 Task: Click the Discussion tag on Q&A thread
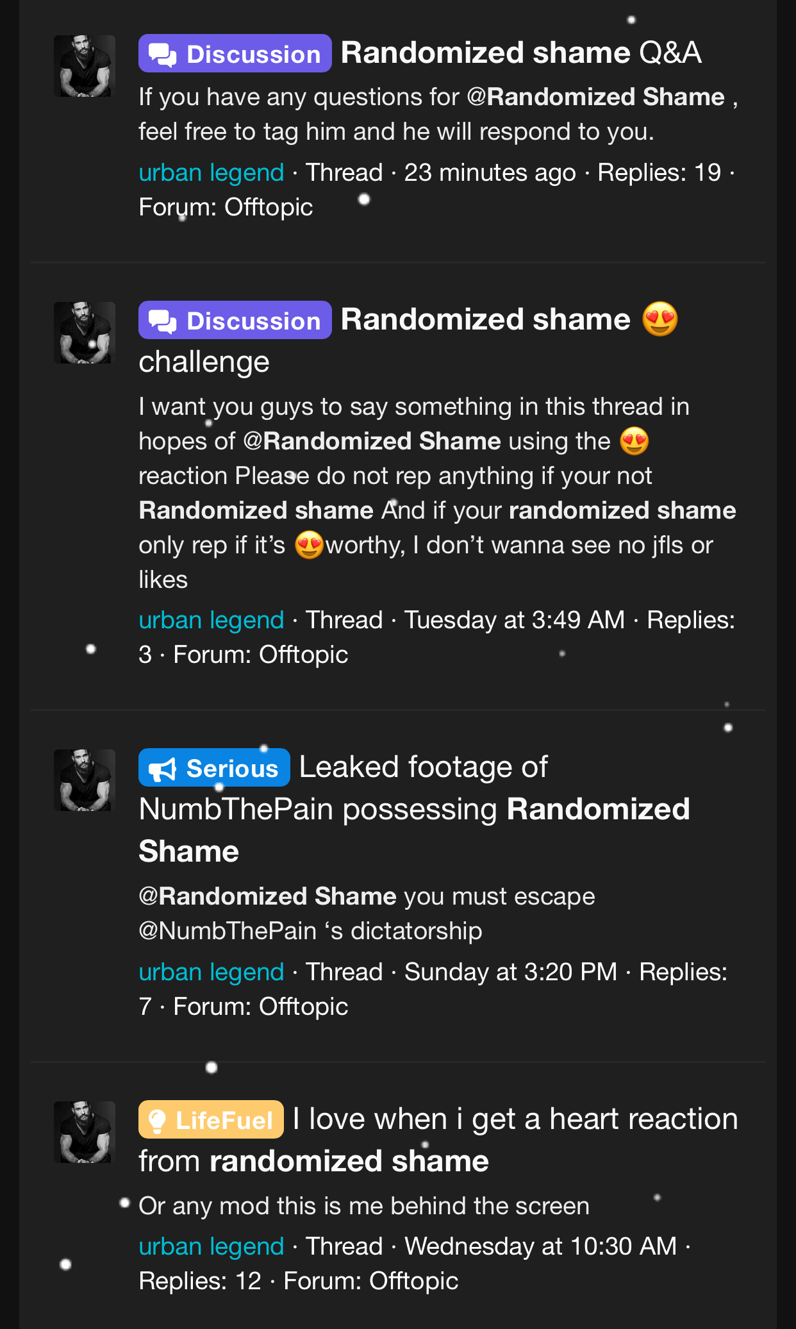[x=235, y=54]
